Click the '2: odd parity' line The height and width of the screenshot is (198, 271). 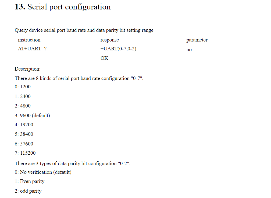pyautogui.click(x=28, y=191)
